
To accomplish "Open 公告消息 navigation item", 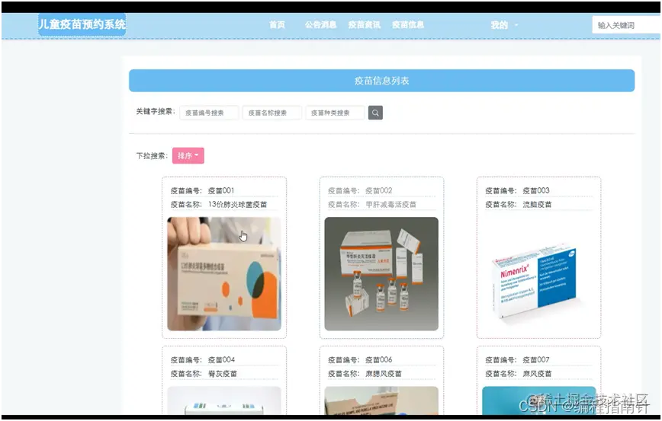I will coord(320,25).
